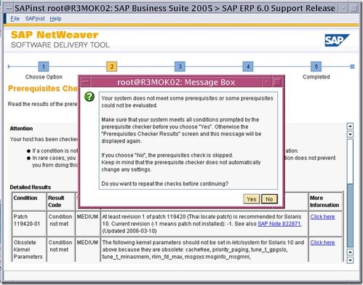The image size is (363, 285).
Task: Click bottom scroll-down arrow of results pane
Action: tap(350, 260)
